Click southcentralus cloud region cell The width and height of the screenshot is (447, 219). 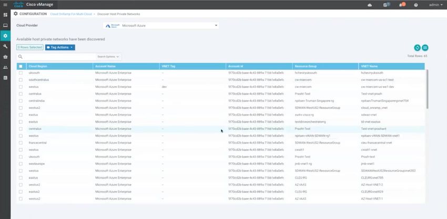39,80
